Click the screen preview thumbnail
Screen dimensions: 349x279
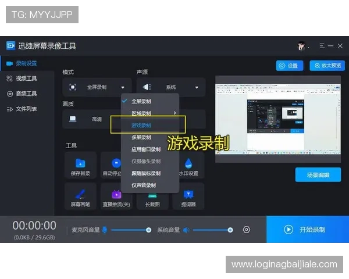[278, 119]
